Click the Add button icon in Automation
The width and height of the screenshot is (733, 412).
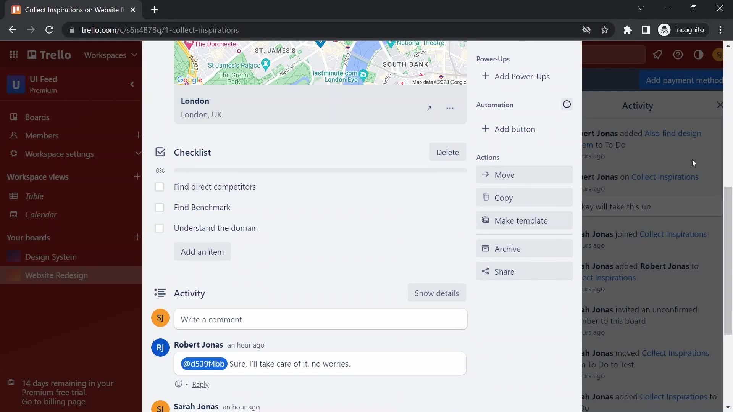click(x=485, y=129)
